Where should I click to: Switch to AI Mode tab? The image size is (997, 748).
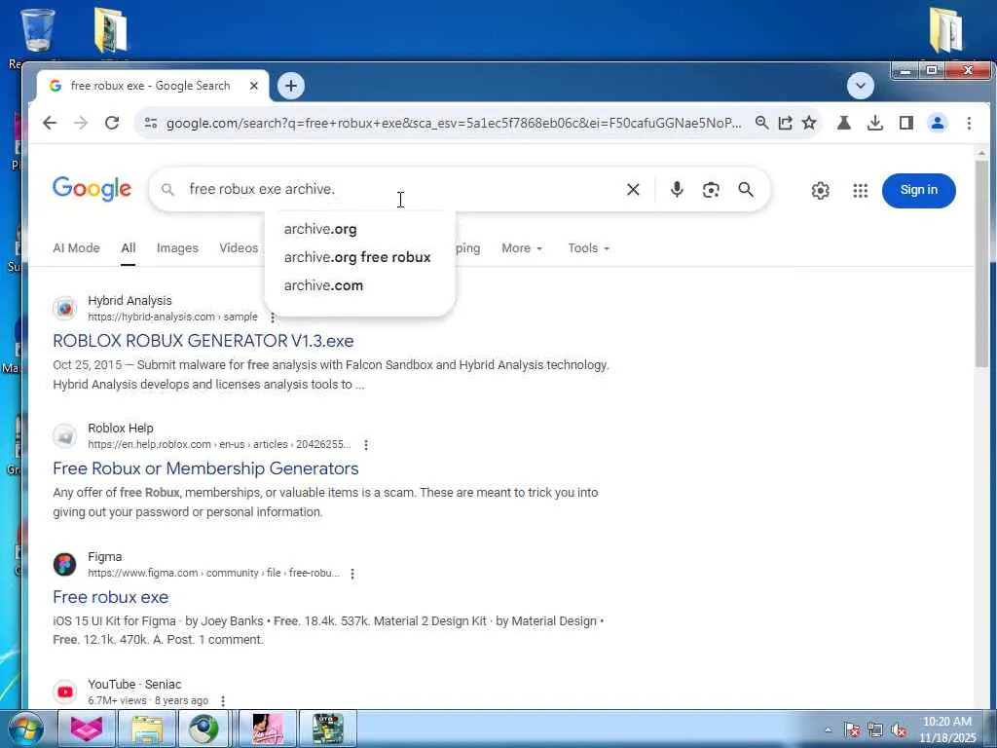(x=76, y=248)
